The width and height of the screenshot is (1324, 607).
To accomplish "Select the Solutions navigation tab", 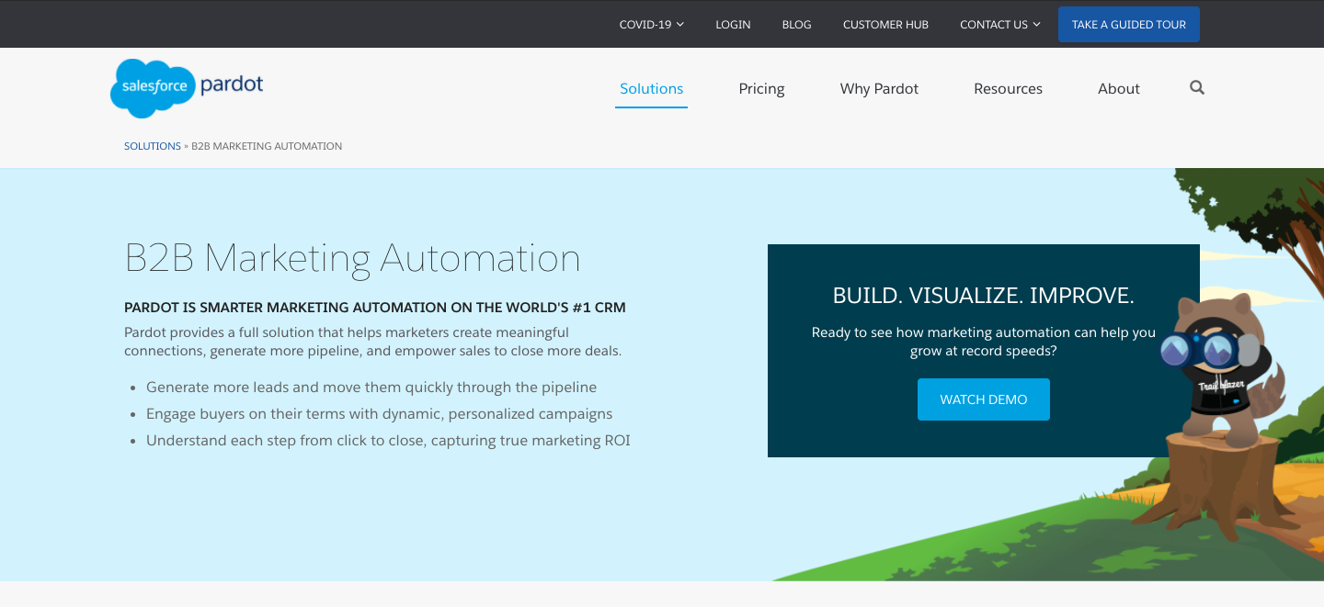I will coord(651,89).
